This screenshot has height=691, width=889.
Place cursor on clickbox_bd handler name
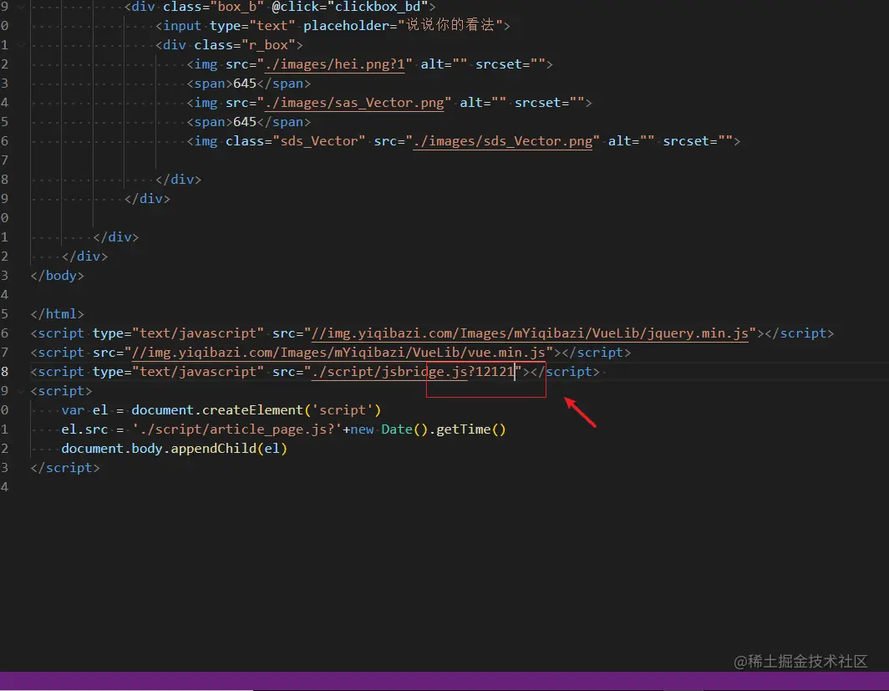[x=378, y=7]
